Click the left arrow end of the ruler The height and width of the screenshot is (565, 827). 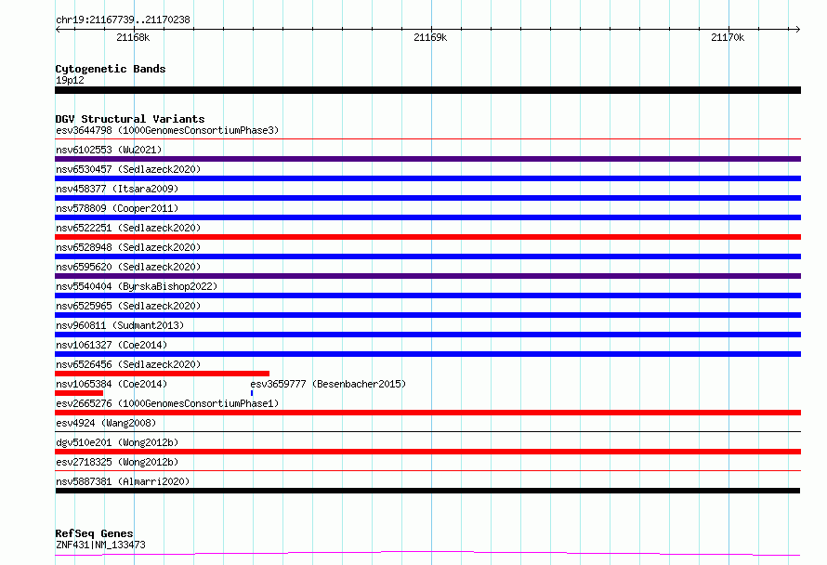[58, 29]
